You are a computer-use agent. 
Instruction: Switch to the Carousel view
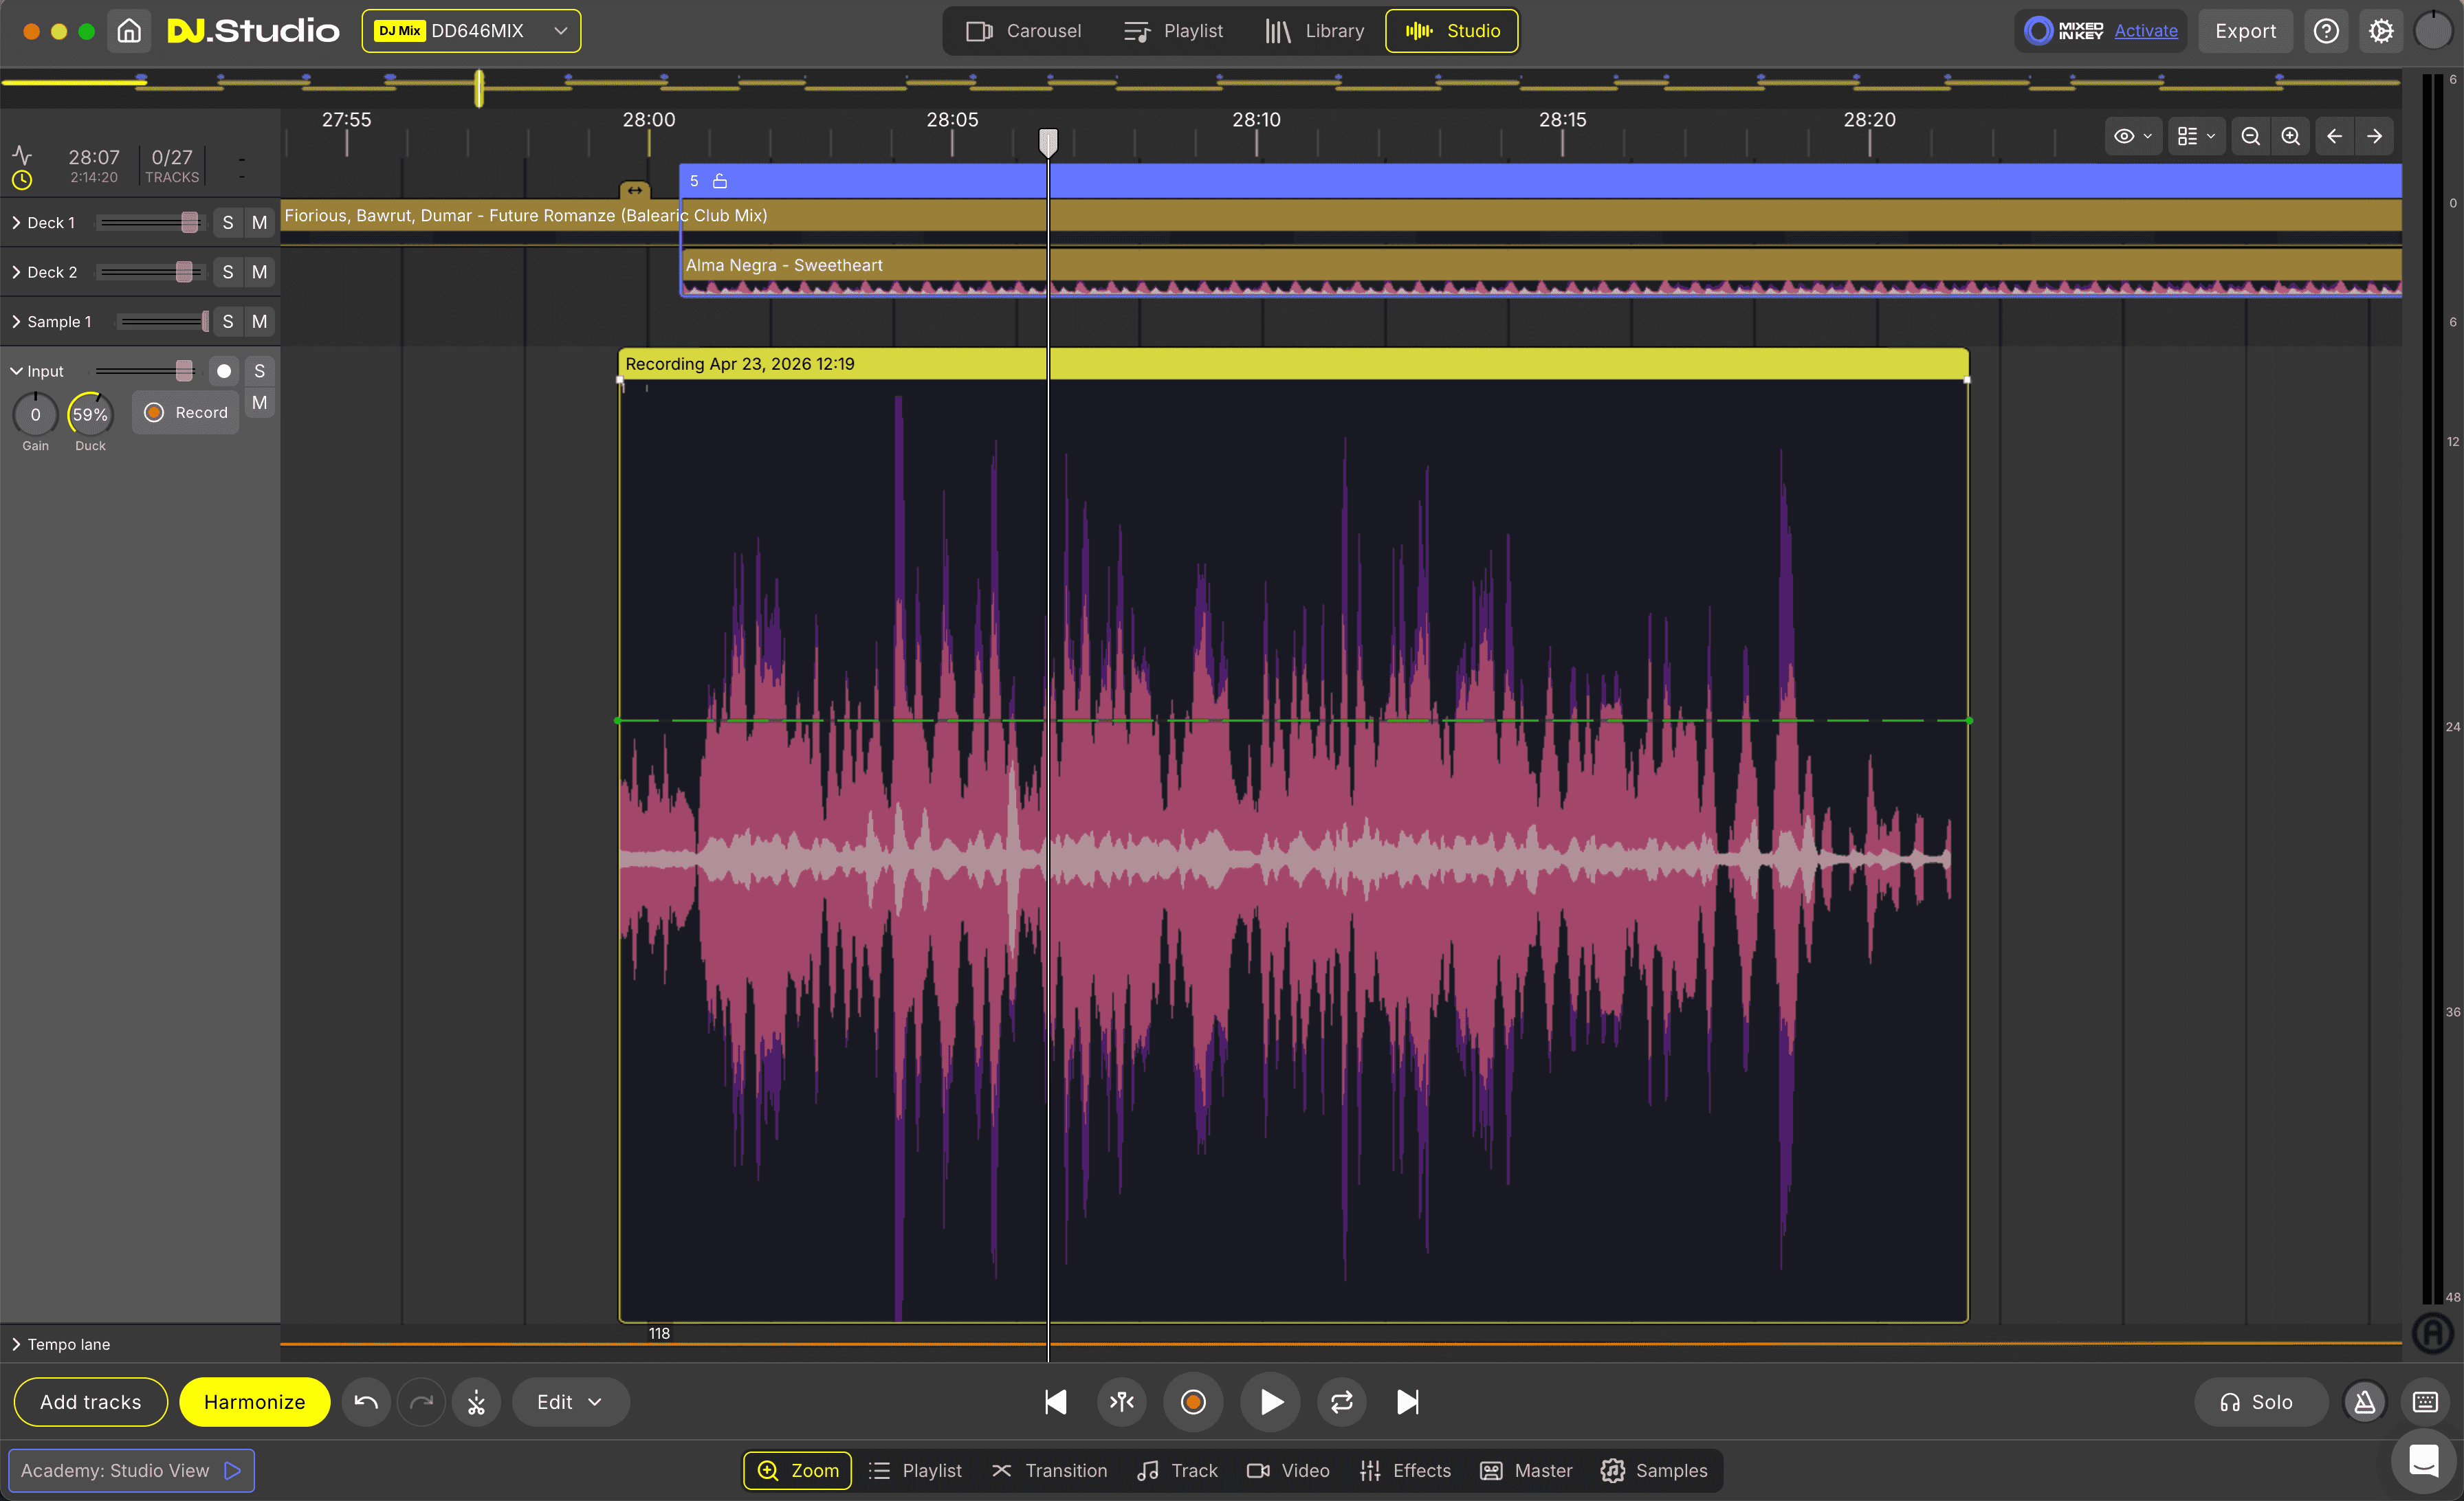coord(1023,31)
